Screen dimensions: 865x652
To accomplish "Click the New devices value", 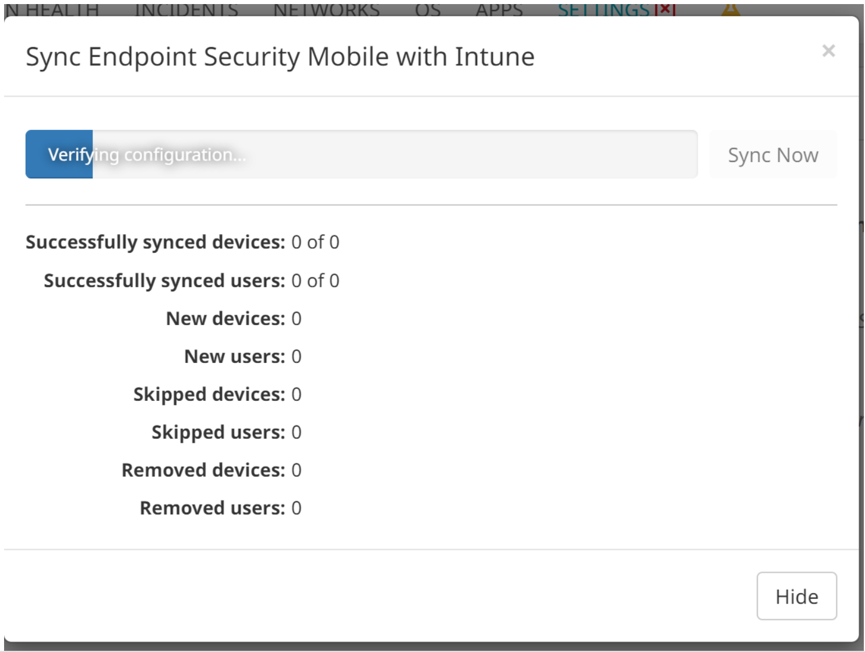I will point(296,319).
